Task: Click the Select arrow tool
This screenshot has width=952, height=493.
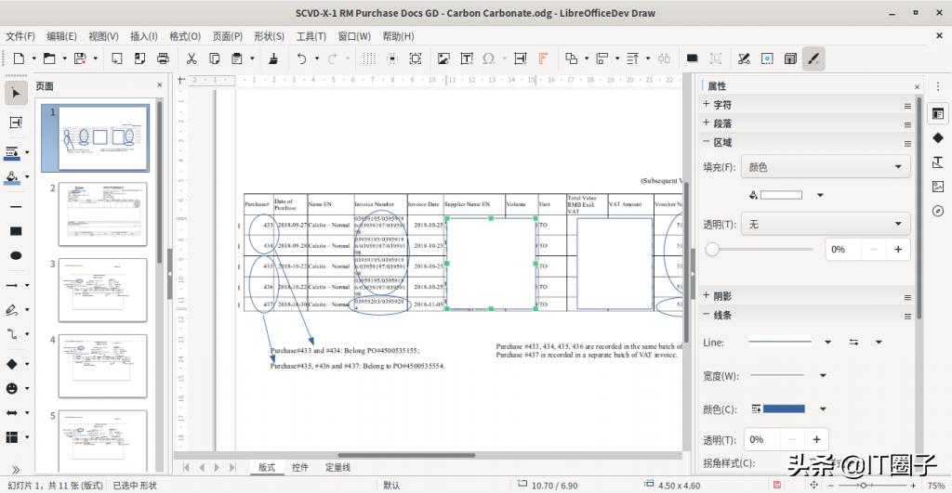Action: click(17, 94)
